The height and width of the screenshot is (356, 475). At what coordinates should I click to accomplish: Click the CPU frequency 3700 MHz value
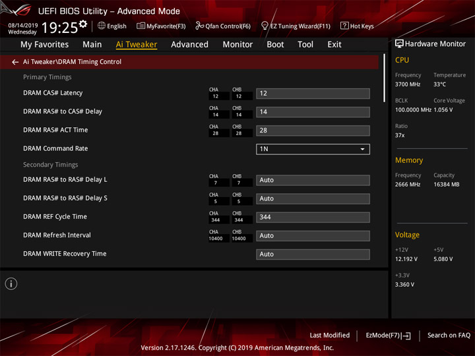(x=408, y=84)
